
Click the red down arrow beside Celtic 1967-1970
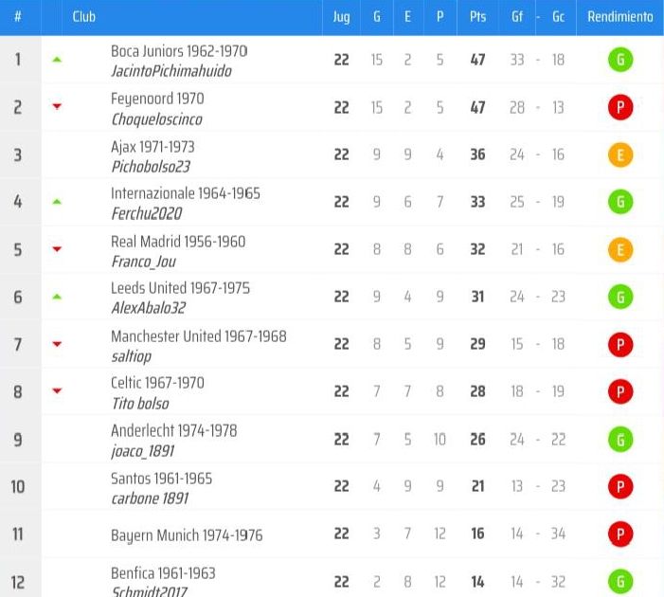point(57,390)
